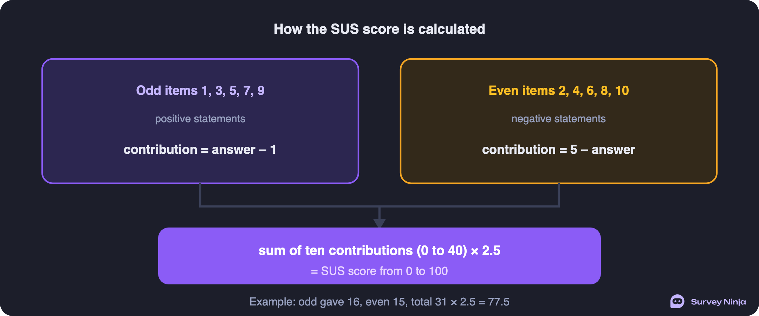Screen dimensions: 759x316
Task: Click the Survey Ninja brand text
Action: click(718, 302)
